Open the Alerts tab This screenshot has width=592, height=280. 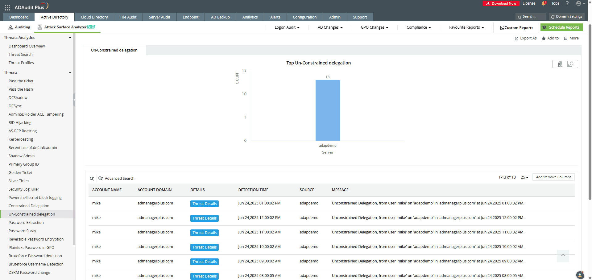(275, 17)
